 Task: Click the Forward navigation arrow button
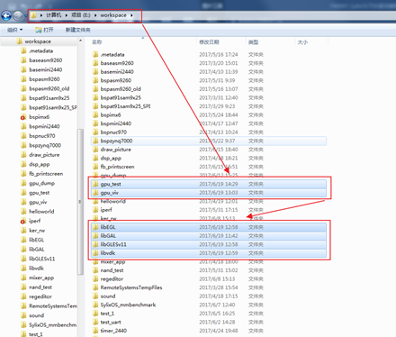[18, 15]
